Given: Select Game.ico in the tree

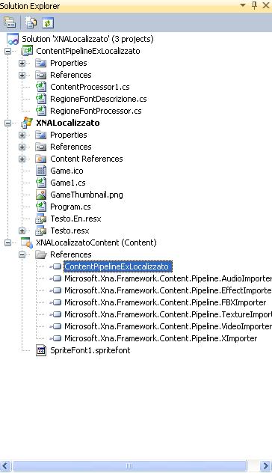Looking at the screenshot, I should click(x=67, y=171).
